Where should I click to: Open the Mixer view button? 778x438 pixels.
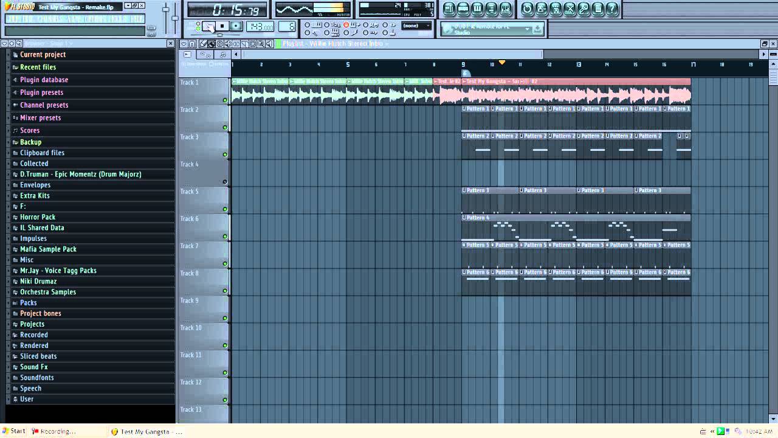tap(506, 9)
